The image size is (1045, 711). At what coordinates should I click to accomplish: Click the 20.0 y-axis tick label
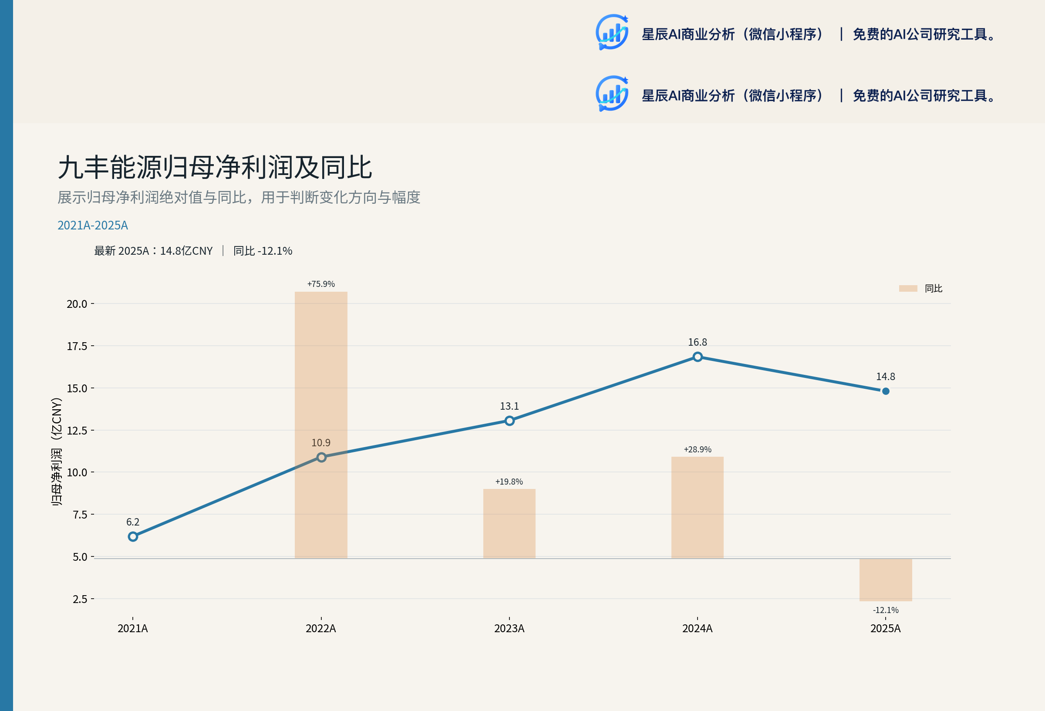[77, 304]
